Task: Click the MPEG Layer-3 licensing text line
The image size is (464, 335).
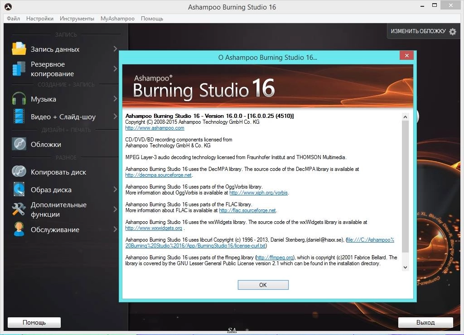Action: 236,157
